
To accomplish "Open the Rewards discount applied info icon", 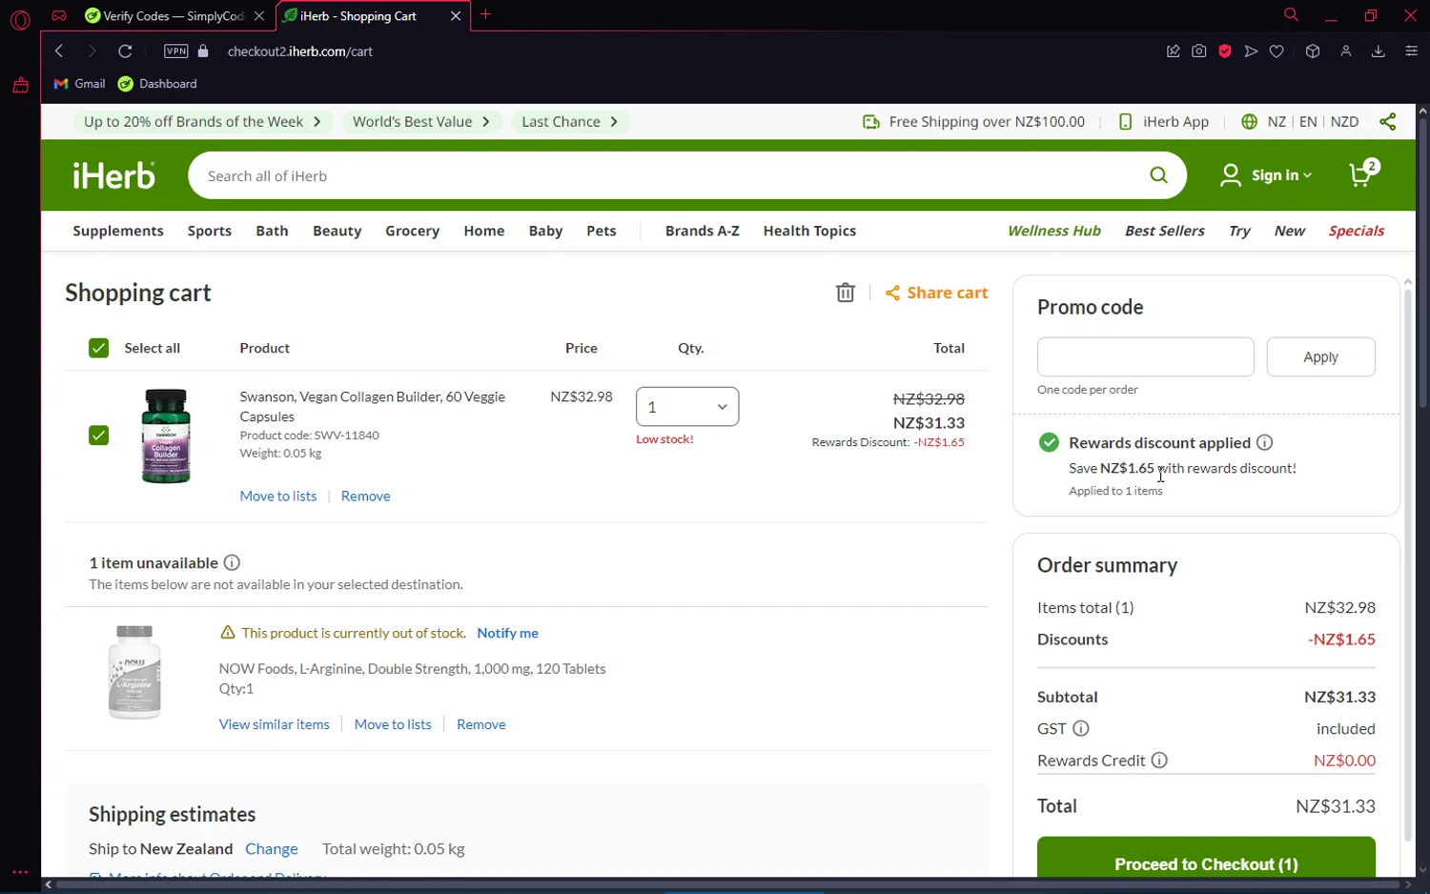I will [1264, 442].
